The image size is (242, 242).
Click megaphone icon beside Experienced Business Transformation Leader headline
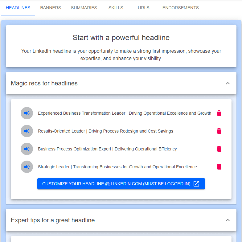[x=27, y=113]
